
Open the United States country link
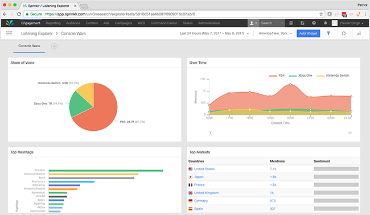click(204, 169)
